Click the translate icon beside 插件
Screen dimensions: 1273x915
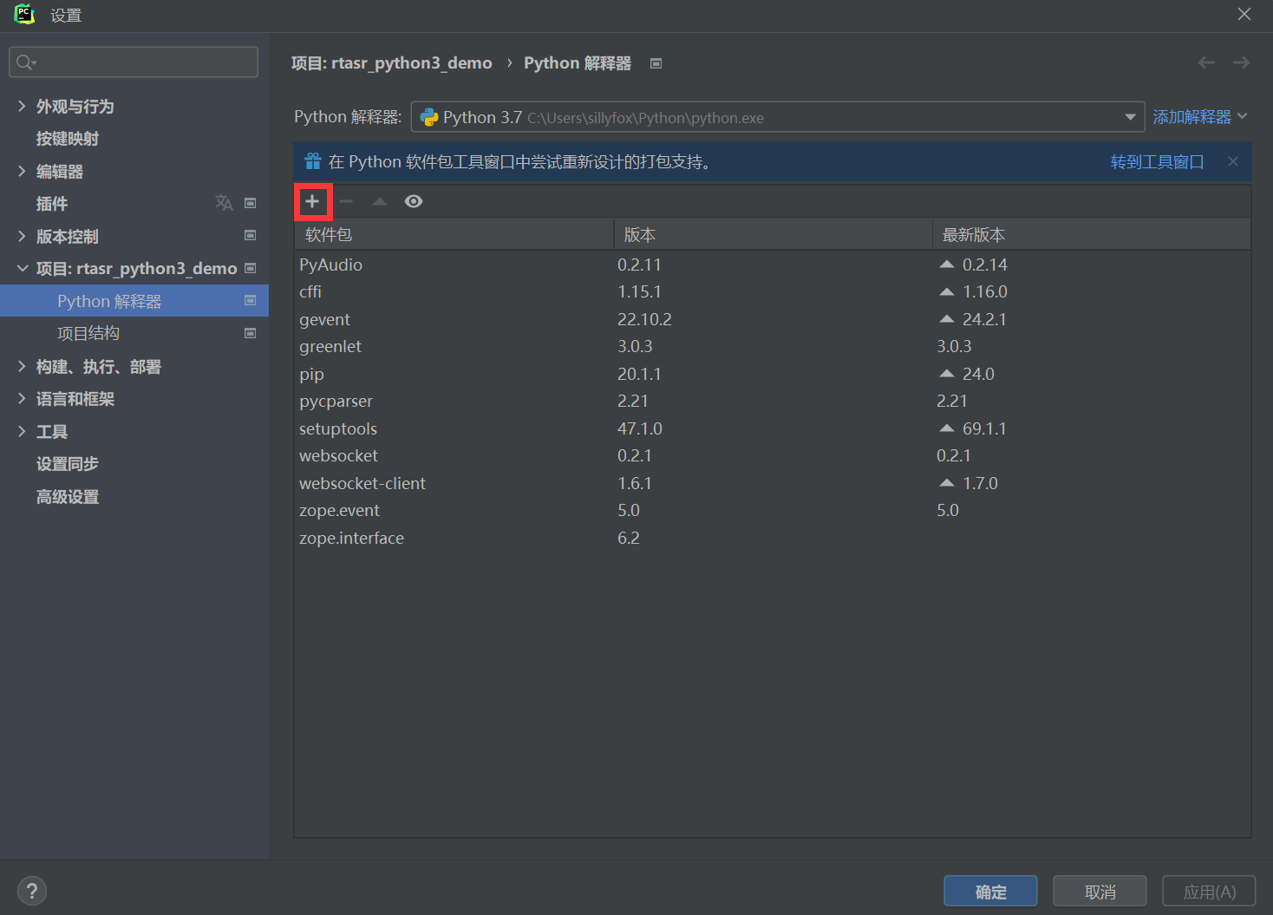coord(224,203)
